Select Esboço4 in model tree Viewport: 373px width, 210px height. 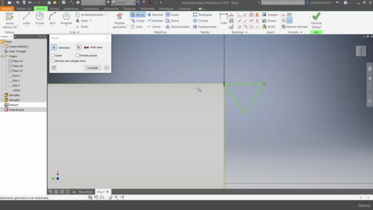(13, 105)
